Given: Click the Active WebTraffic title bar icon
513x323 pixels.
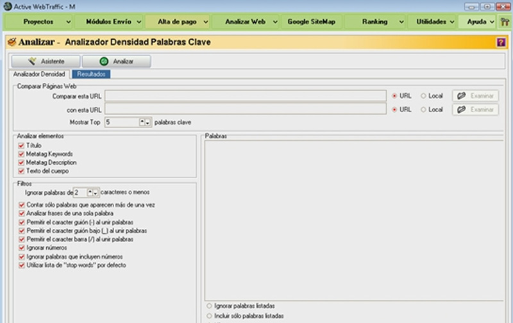Looking at the screenshot, I should (7, 6).
